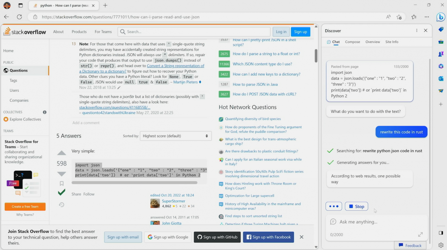
Task: Open Home in left sidebar
Action: [x=8, y=51]
